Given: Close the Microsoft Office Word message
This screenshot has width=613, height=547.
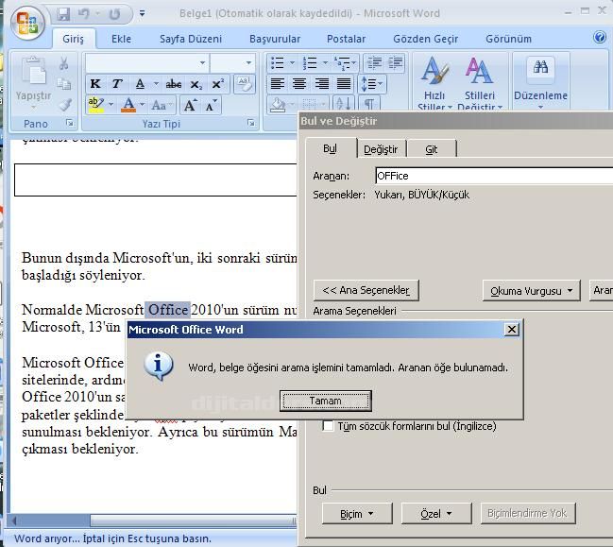Looking at the screenshot, I should pos(512,330).
